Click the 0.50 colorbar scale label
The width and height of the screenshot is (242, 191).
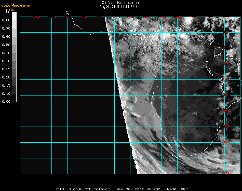point(6,45)
